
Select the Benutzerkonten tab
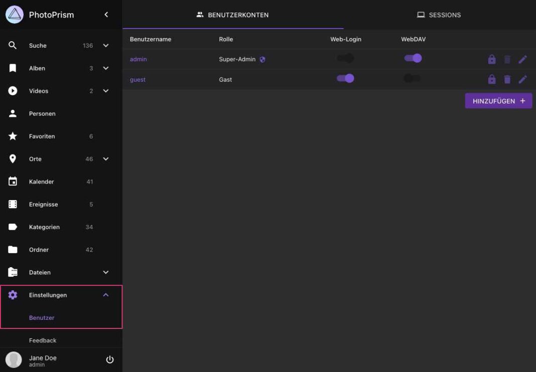coord(233,15)
